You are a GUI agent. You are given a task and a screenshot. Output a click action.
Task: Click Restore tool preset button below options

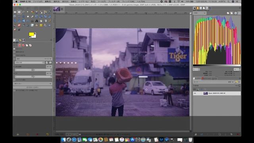tap(27, 134)
